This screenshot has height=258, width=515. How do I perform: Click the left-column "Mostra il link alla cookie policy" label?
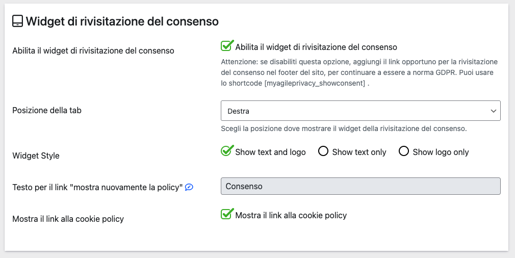click(x=68, y=219)
